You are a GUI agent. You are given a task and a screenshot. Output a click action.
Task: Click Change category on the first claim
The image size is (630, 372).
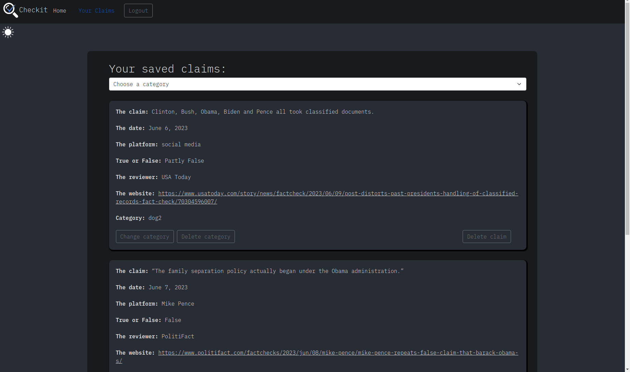pyautogui.click(x=145, y=237)
